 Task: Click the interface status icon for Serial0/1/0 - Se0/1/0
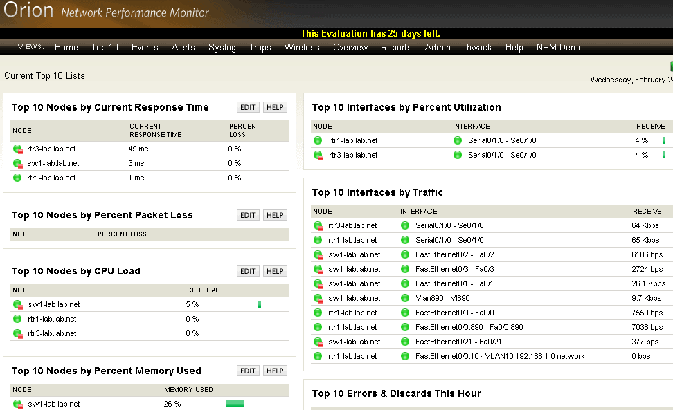457,140
